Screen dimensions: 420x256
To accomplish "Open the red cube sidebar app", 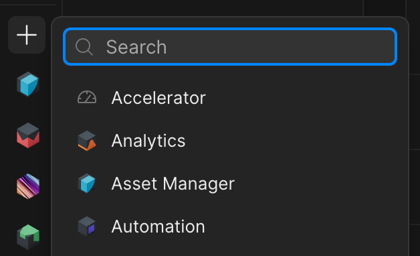I will tap(28, 135).
